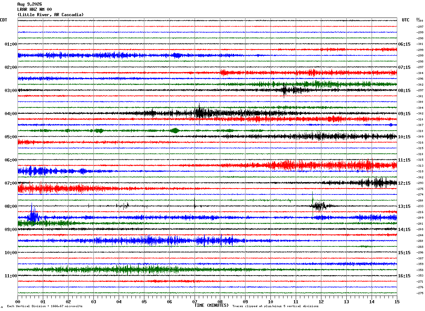Click the 15:15 UTC time label
This screenshot has width=425, height=311.
(404, 253)
